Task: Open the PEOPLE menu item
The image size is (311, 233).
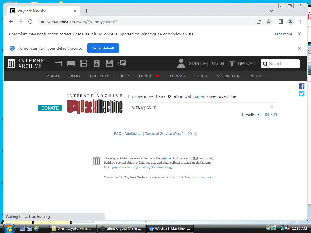Action: point(257,76)
